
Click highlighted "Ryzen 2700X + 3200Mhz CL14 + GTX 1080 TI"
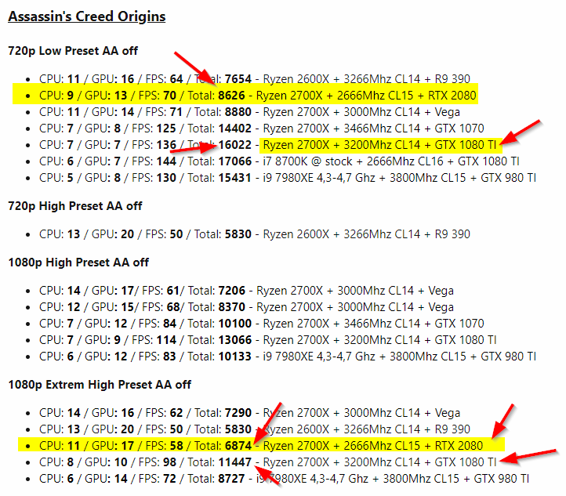380,145
